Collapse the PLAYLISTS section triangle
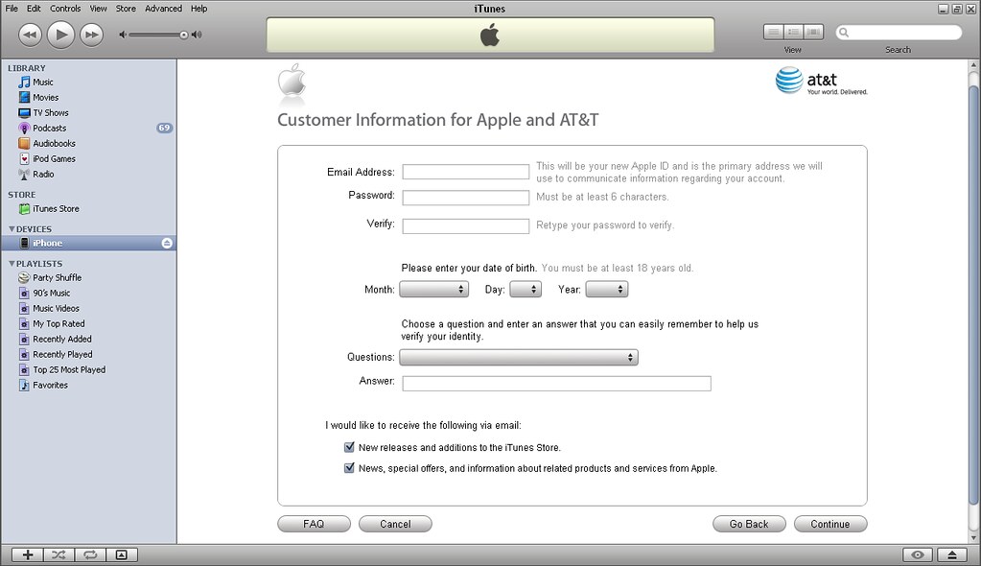 pyautogui.click(x=12, y=264)
